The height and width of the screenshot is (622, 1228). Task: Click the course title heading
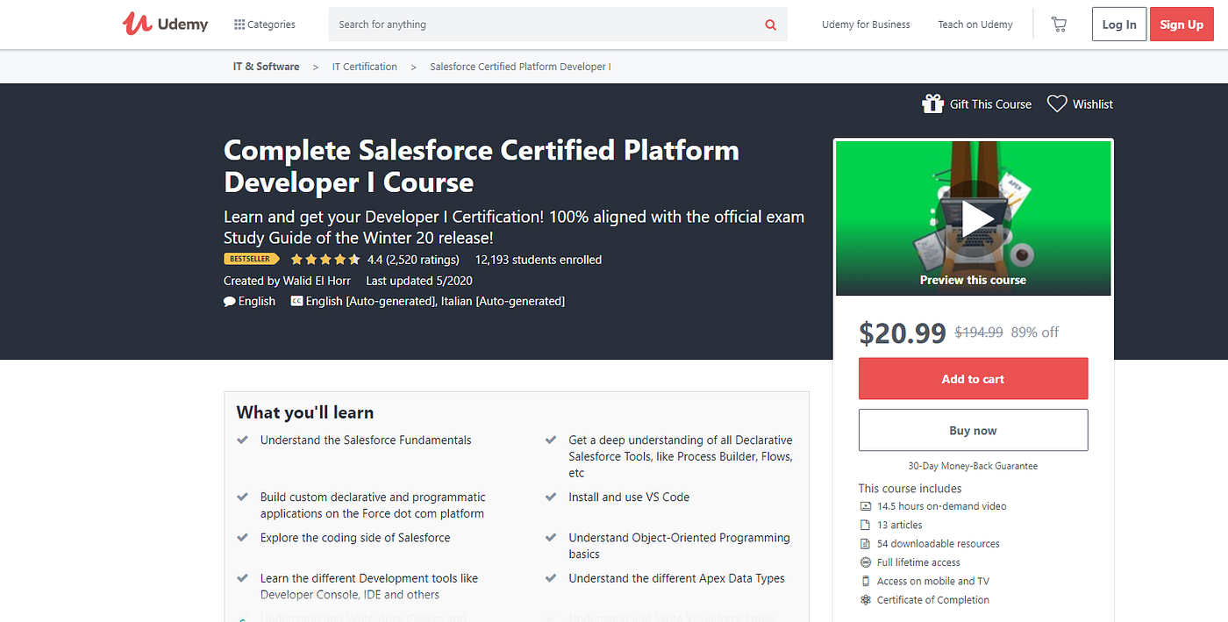482,166
